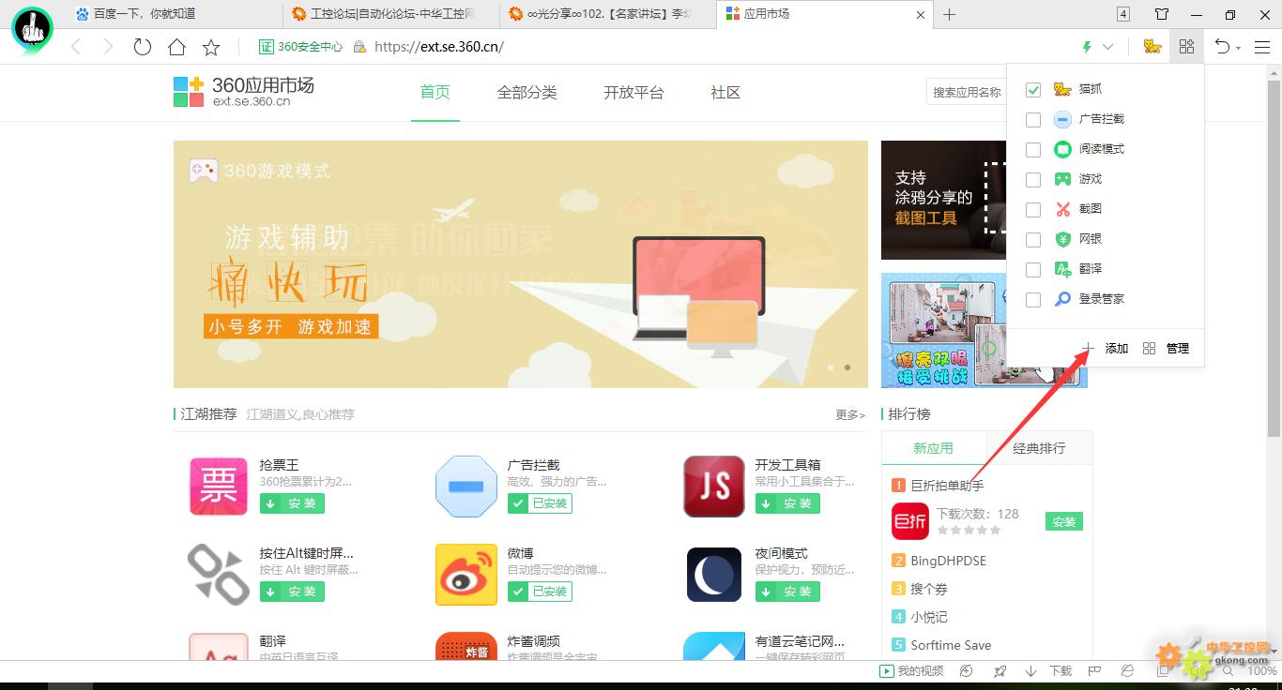
Task: Open the BingDHPDSE ranking entry
Action: (x=948, y=561)
